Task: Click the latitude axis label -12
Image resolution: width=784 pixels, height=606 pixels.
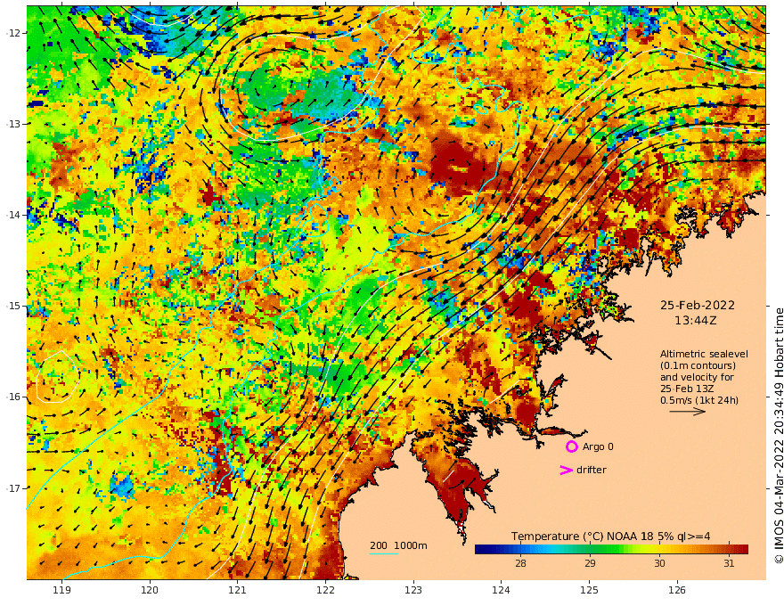Action: (12, 33)
